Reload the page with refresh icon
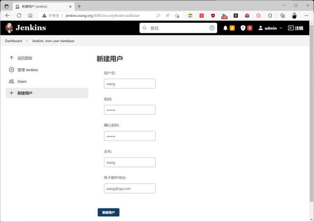Screen dimensions: 314x222 pos(19,16)
